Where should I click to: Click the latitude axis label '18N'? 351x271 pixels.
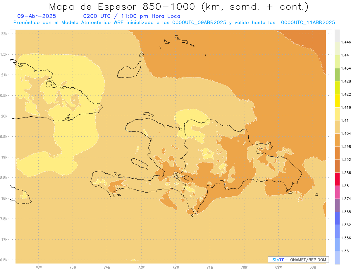point(5,198)
